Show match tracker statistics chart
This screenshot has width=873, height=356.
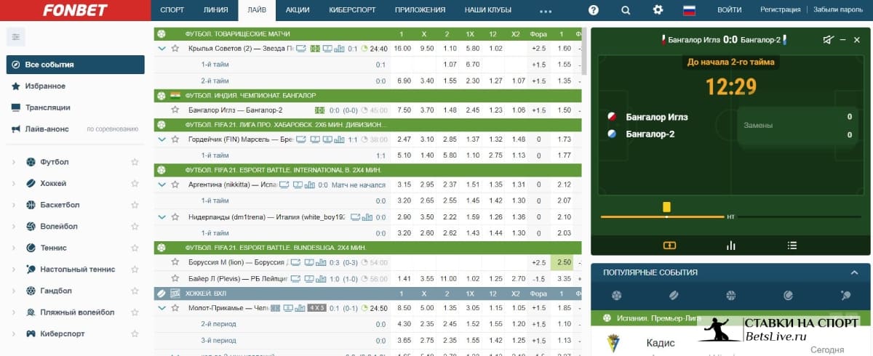click(730, 246)
